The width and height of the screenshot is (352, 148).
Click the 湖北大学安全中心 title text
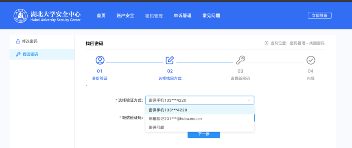point(55,14)
